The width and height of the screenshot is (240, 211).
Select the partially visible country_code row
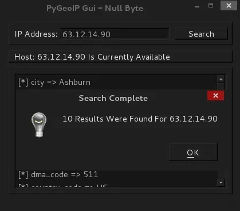pos(117,185)
